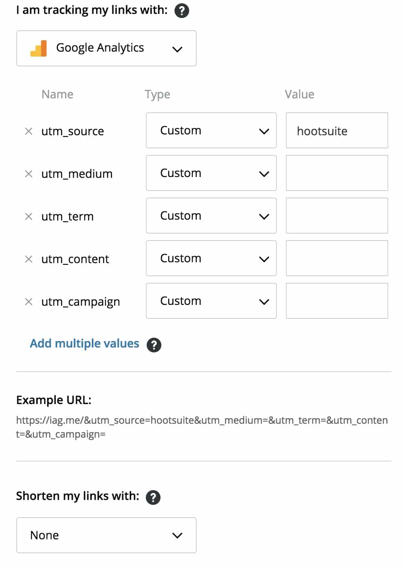Click the utm_medium value field

[x=337, y=173]
